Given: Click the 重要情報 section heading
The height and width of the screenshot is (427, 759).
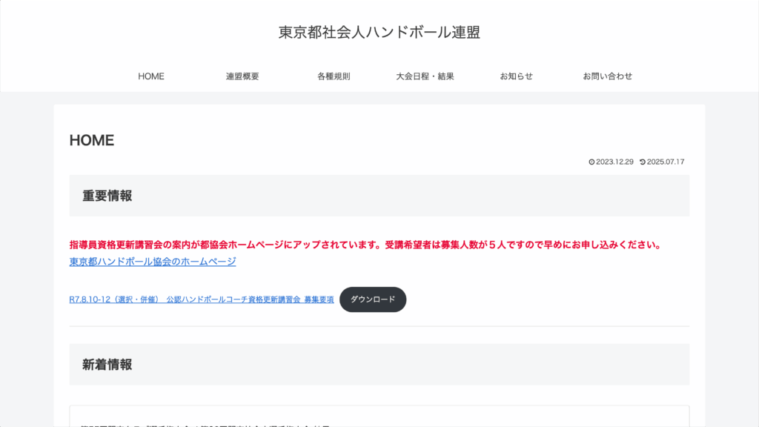Looking at the screenshot, I should [107, 196].
